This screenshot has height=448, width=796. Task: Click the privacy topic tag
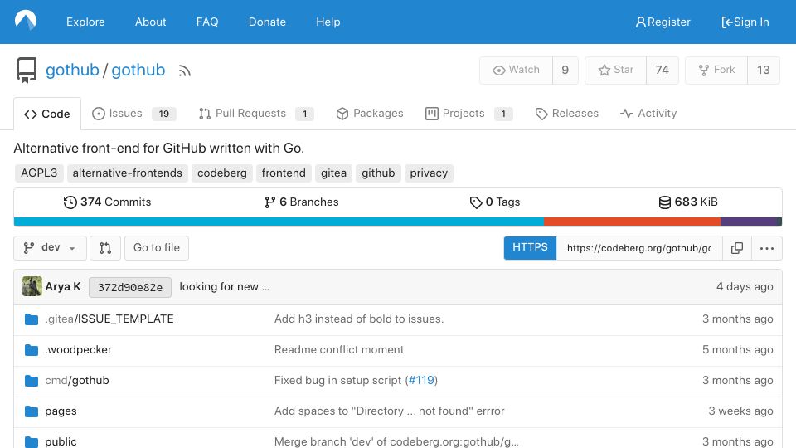[429, 173]
